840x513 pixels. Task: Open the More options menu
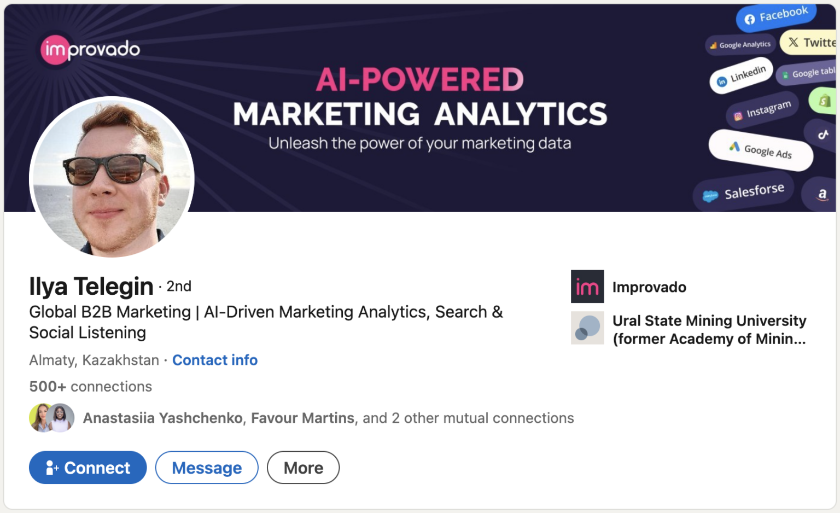click(x=303, y=468)
